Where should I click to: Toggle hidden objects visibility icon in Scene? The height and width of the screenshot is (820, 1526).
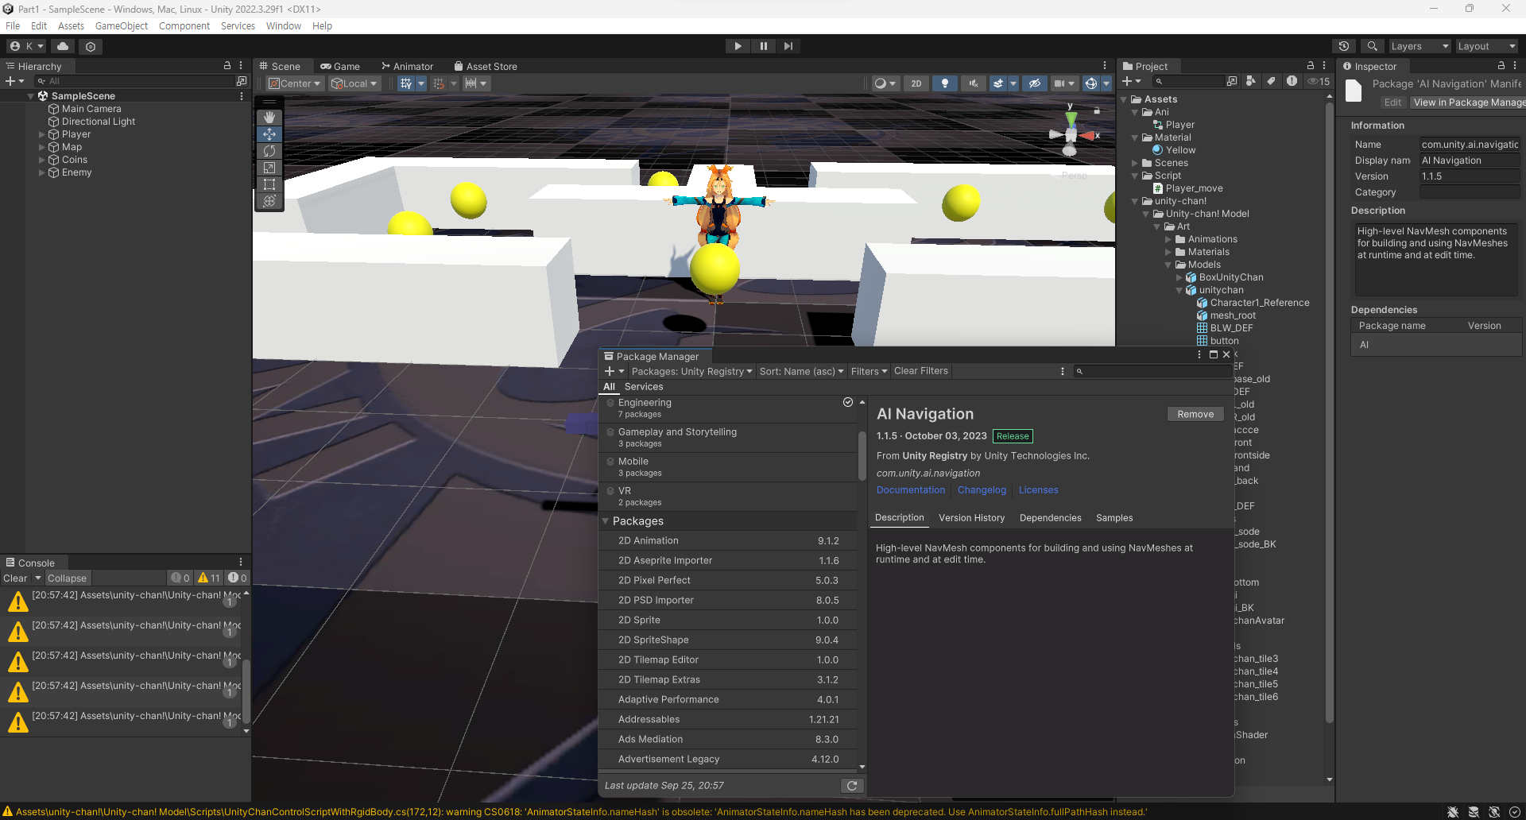pos(1034,83)
